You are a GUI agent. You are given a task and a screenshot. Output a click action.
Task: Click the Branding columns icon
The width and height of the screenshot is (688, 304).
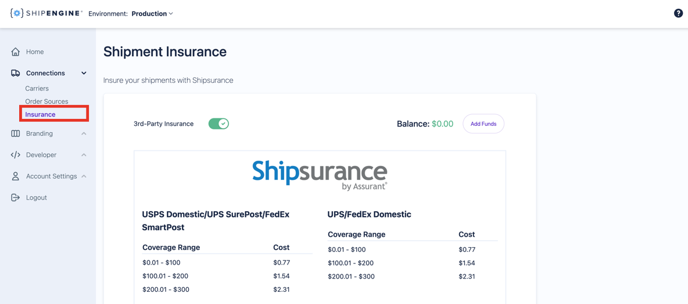click(15, 133)
